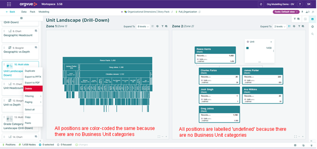Click Zone 2 color palette icon
This screenshot has height=149, width=317.
click(294, 26)
